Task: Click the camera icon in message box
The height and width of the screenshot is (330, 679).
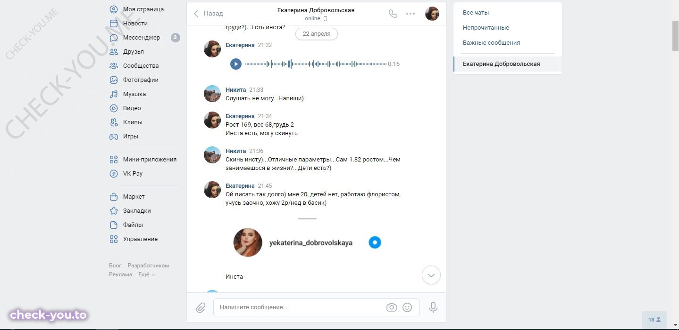Action: click(x=391, y=307)
